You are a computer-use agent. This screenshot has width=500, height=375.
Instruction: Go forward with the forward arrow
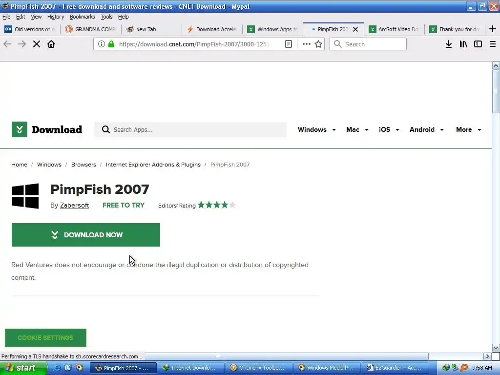click(22, 44)
